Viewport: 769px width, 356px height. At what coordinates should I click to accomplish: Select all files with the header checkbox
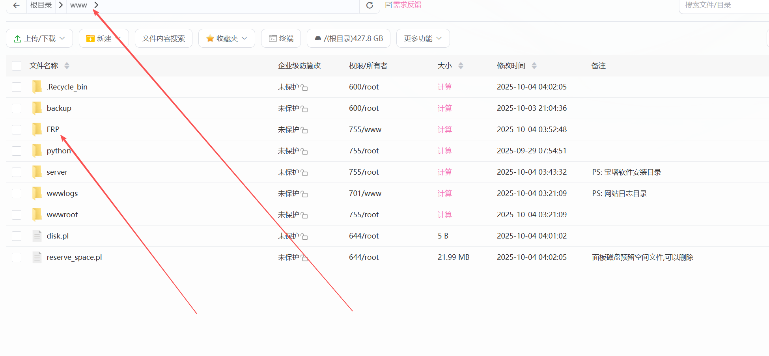16,65
